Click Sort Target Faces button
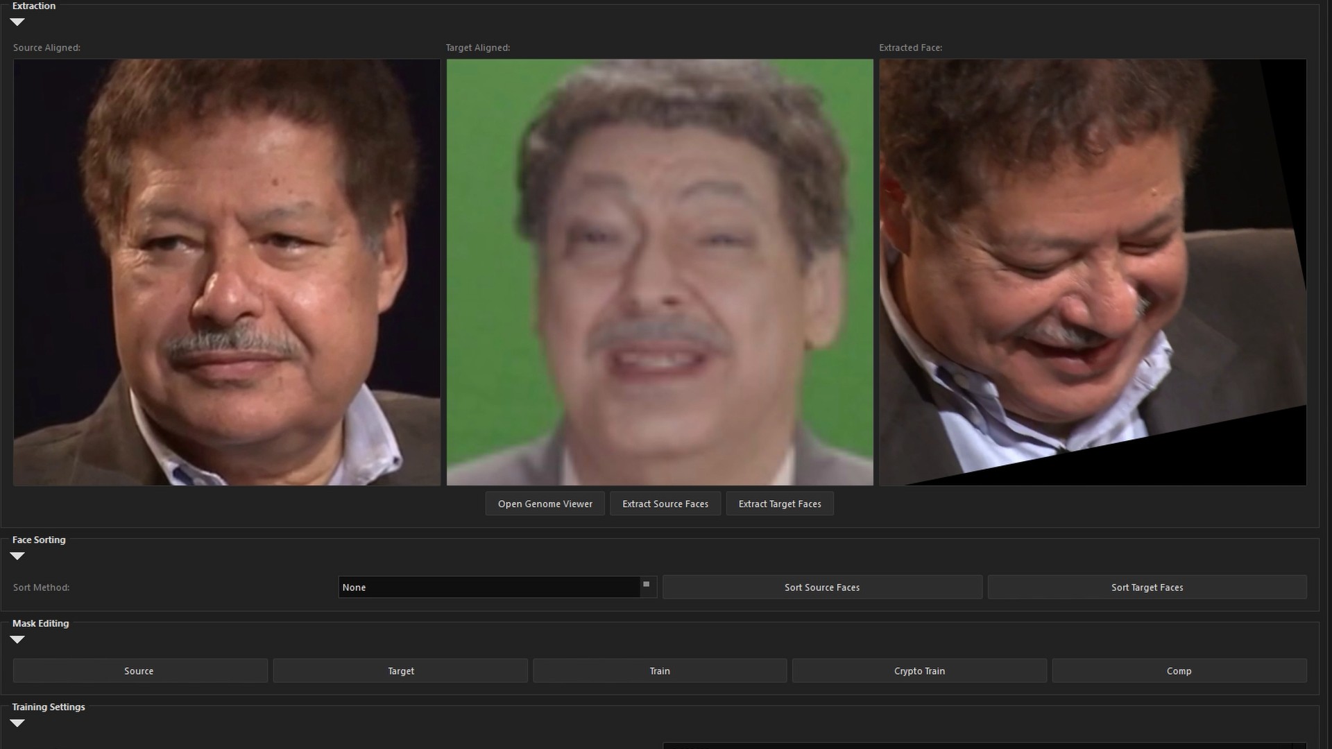This screenshot has height=749, width=1332. [1147, 587]
